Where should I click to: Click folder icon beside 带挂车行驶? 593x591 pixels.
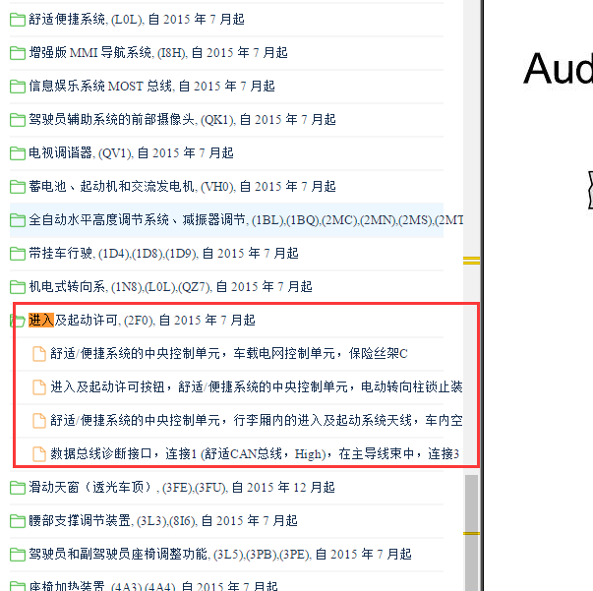point(18,254)
